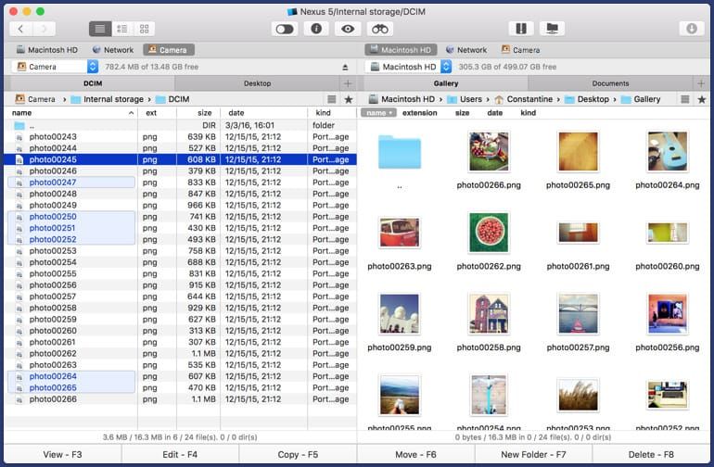Click the file info icon
Screen dimensions: 714x467
(315, 29)
